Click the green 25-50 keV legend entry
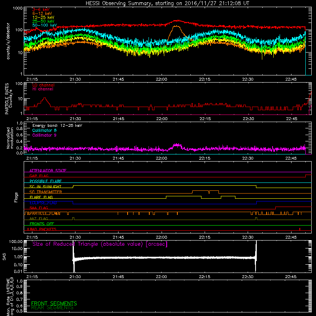The width and height of the screenshot is (316, 316). coord(43,21)
